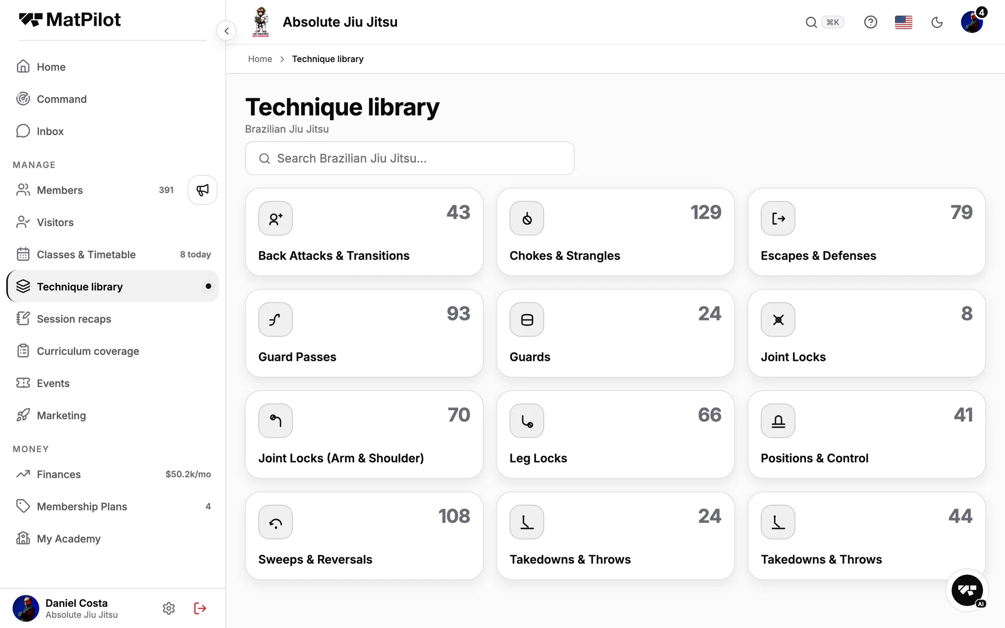Image resolution: width=1005 pixels, height=628 pixels.
Task: Open the help question mark icon
Action: click(x=870, y=22)
